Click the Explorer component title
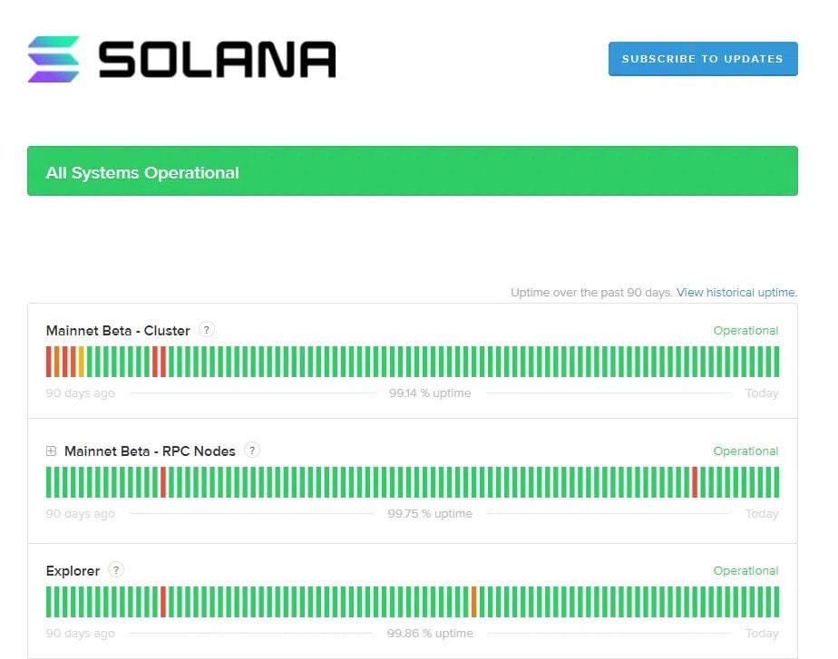 tap(73, 571)
